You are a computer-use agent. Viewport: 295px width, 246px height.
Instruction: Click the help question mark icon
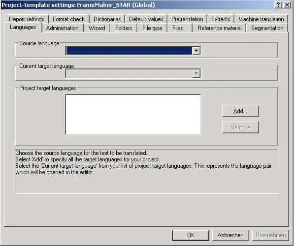tap(278, 5)
